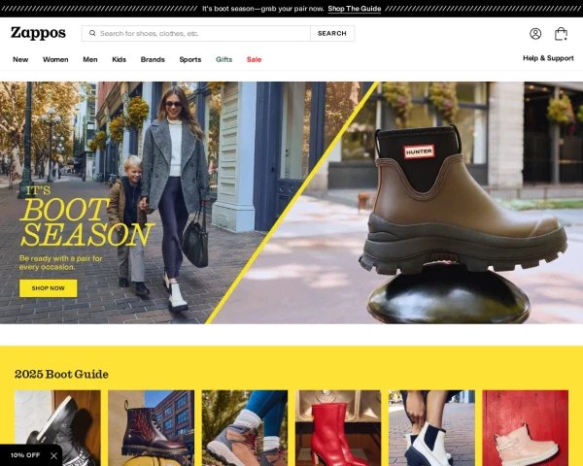
Task: Open the 10% OFF offer tab
Action: click(x=25, y=455)
